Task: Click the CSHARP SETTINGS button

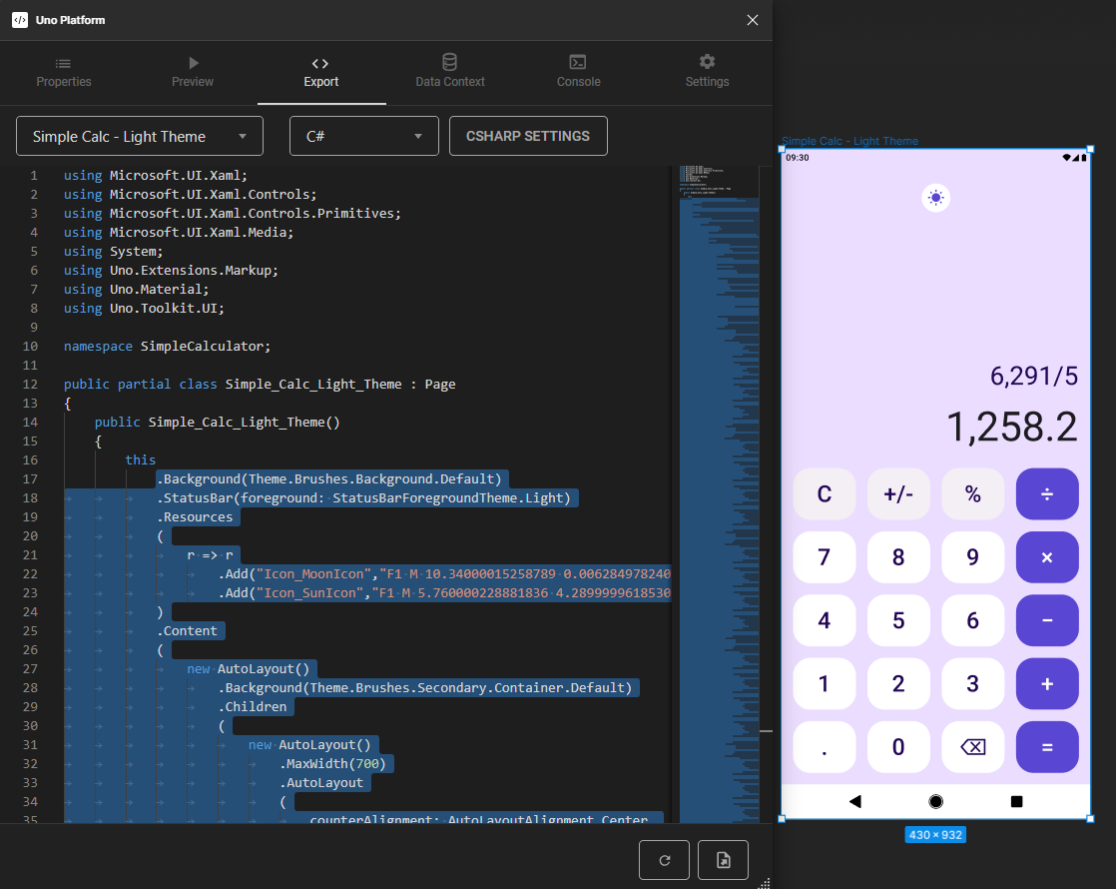Action: click(528, 135)
